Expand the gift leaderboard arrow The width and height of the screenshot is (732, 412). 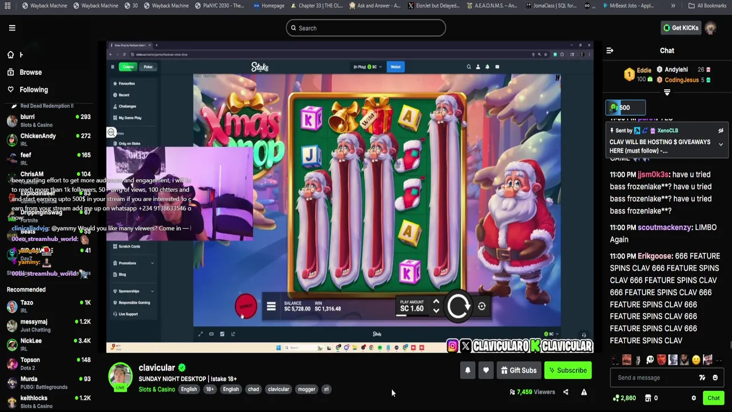click(667, 93)
